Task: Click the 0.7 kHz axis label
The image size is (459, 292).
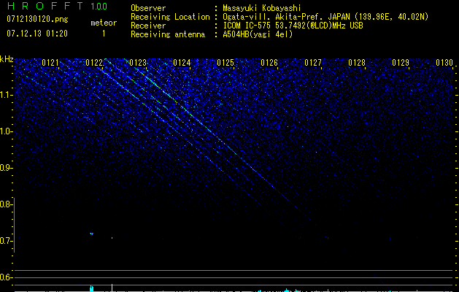Action: (6, 241)
